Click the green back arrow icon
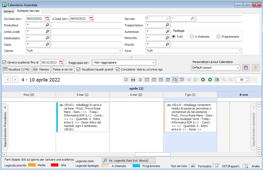Viewport: 263px width, 170px height. tap(203, 80)
